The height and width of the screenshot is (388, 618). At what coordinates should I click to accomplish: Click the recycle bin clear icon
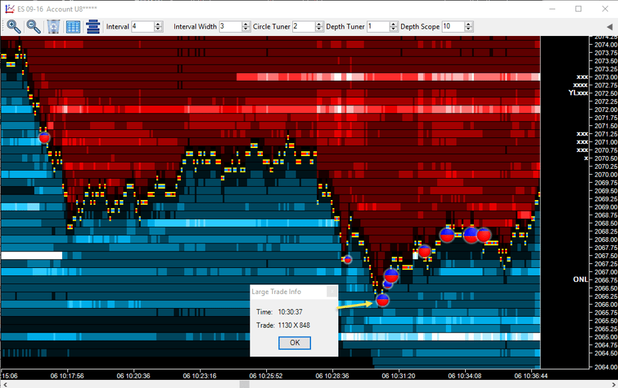(x=53, y=27)
